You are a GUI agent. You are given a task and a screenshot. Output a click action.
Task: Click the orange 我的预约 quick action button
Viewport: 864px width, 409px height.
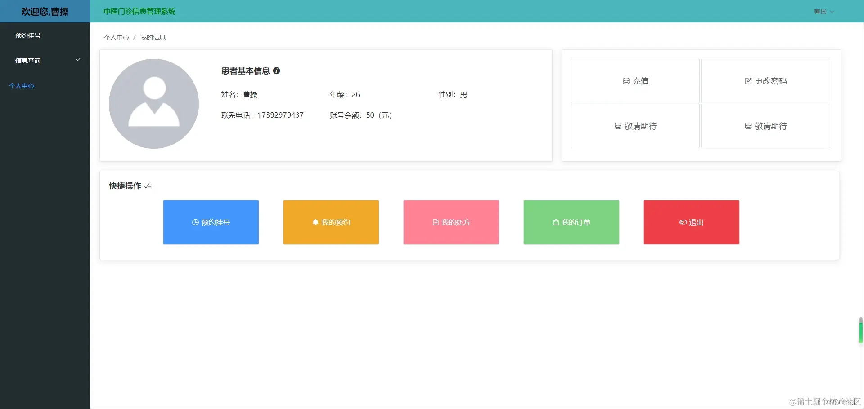point(331,222)
